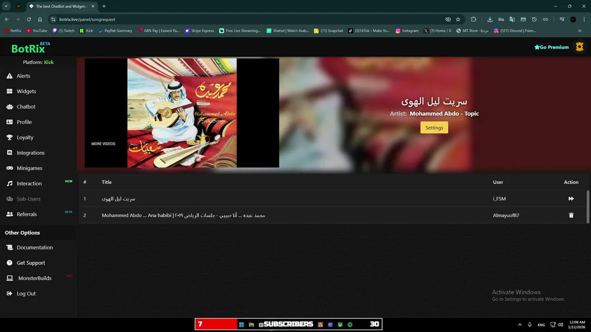Image resolution: width=591 pixels, height=332 pixels.
Task: Open the PayPal: Summary bookmark
Action: tap(115, 31)
